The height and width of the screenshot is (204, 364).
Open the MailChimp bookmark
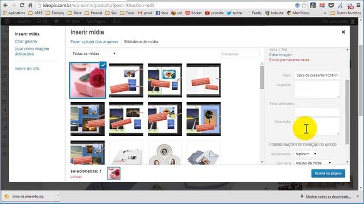click(298, 13)
